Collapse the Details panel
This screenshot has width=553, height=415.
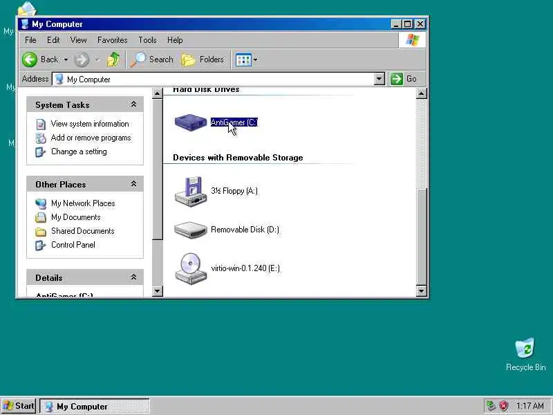click(133, 277)
